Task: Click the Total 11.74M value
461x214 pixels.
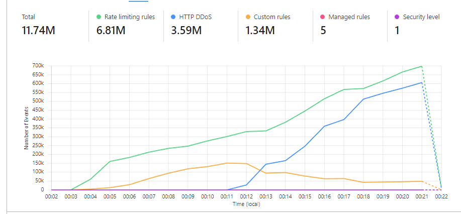Action: pos(38,31)
